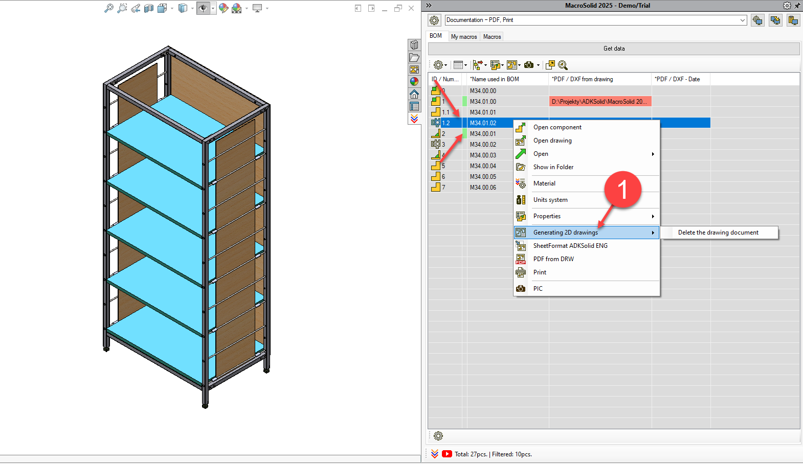The height and width of the screenshot is (464, 803).
Task: Select the Zoom to Area tool
Action: pos(122,8)
